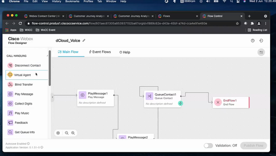Zoom out the flow canvas
The image size is (276, 156).
67,133
